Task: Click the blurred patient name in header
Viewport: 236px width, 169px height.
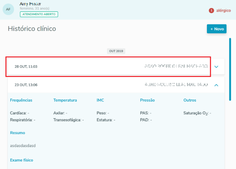Action: [30, 4]
